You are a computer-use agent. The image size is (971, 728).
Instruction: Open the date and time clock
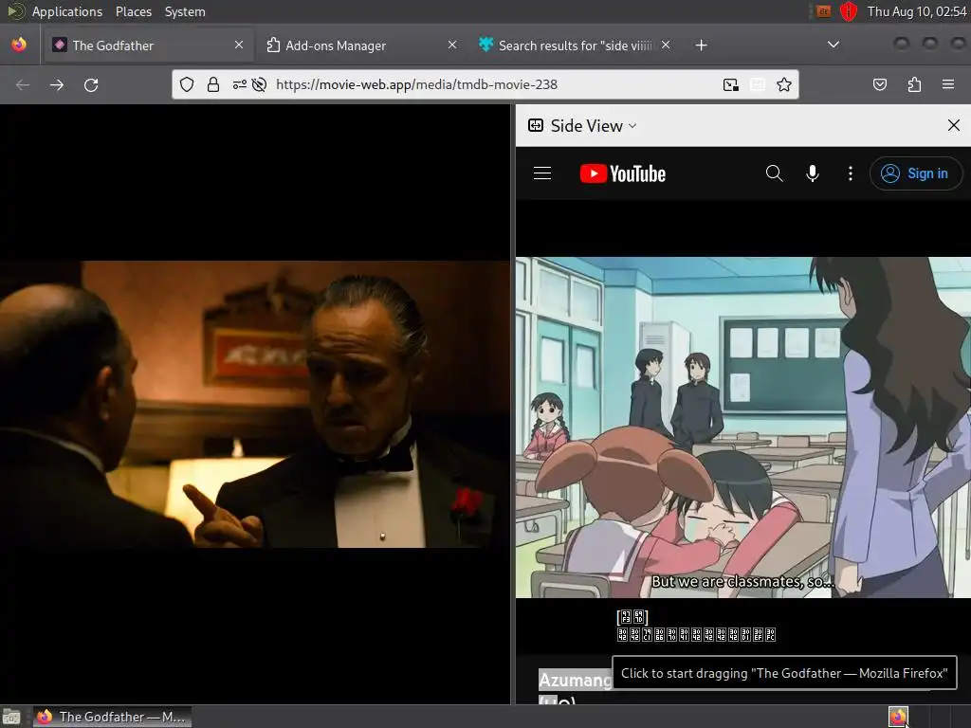tap(917, 11)
